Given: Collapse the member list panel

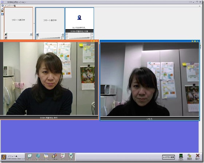Looking at the screenshot, I should point(200,6).
